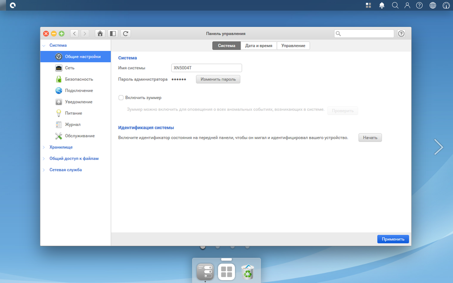
Task: Open the recycle bin in dock
Action: 248,272
